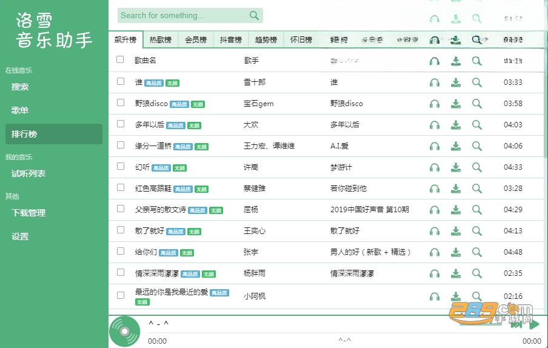Listen to 散了就好 headphone icon

coord(435,232)
